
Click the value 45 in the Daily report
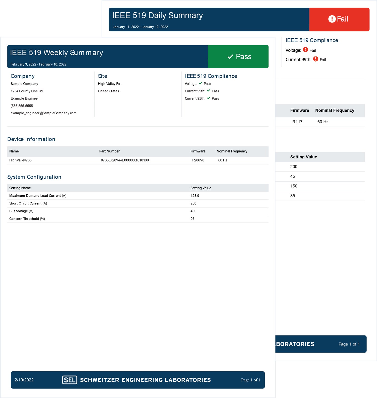[293, 176]
